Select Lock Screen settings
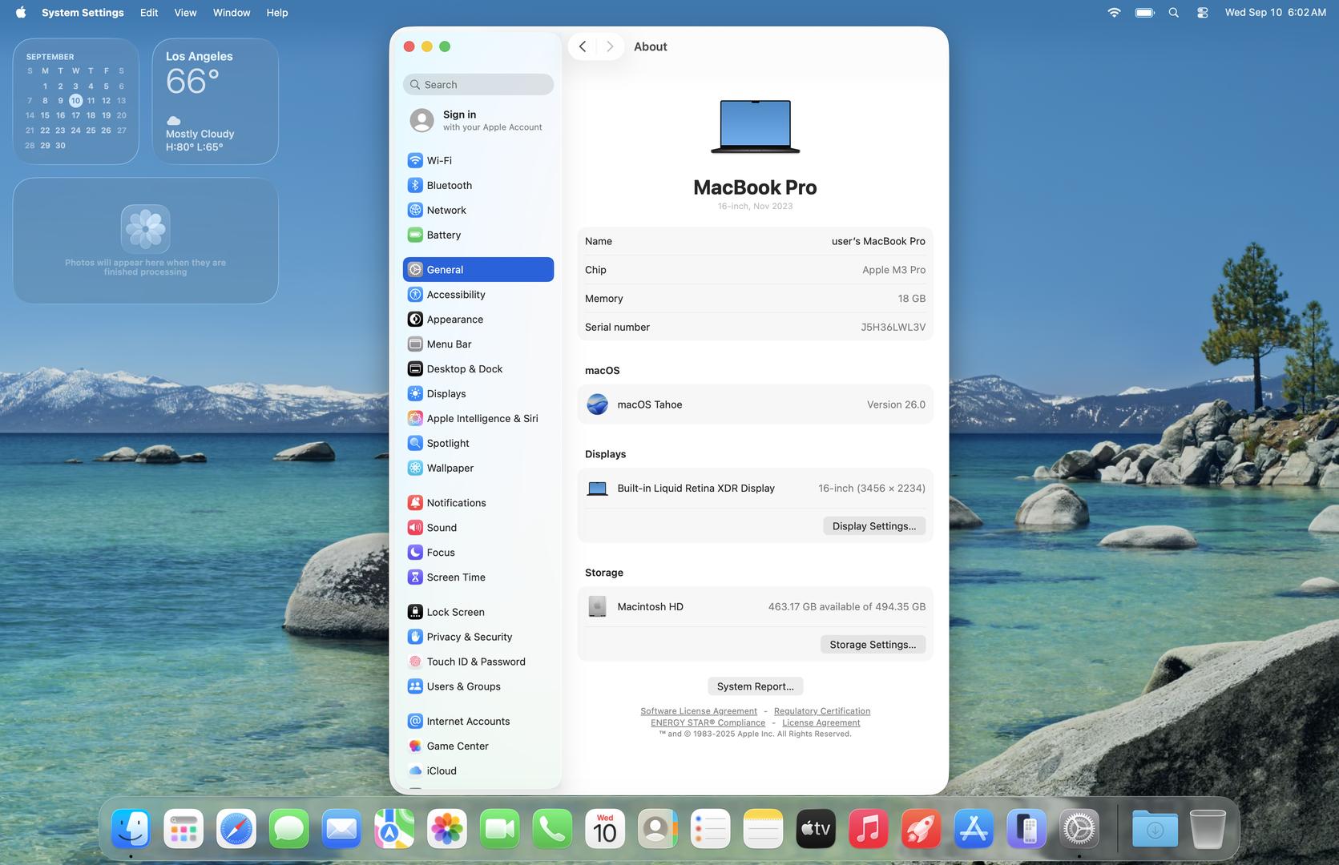This screenshot has height=865, width=1339. [x=478, y=612]
